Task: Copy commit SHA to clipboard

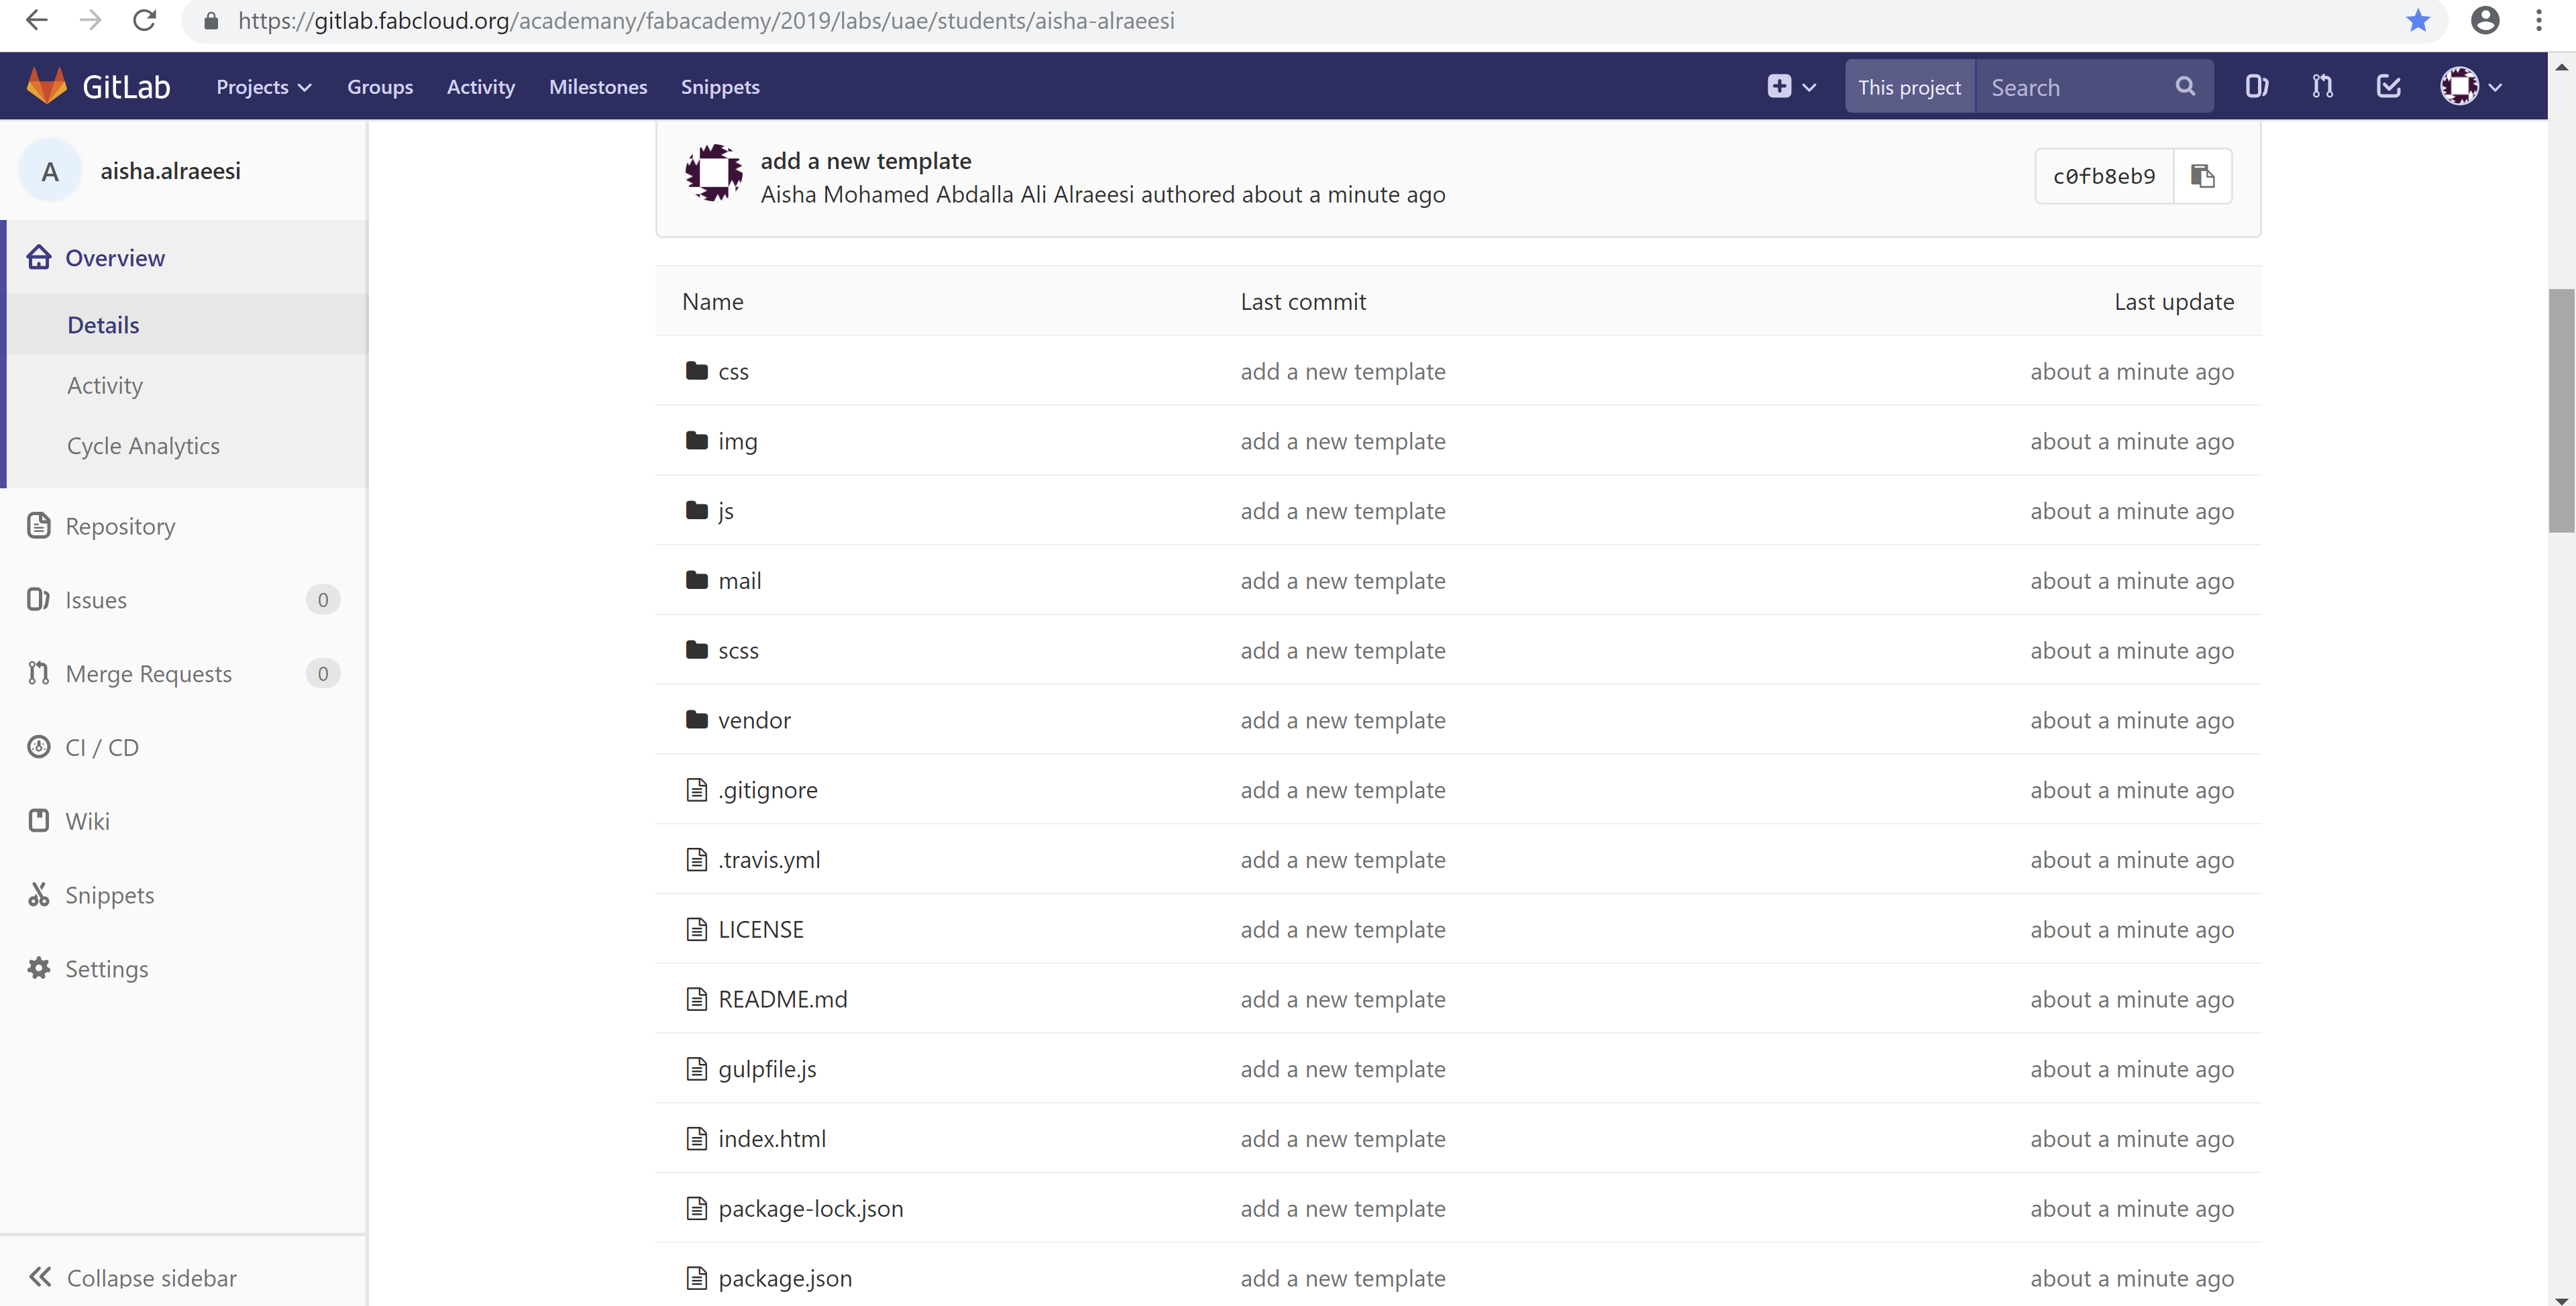Action: pos(2202,176)
